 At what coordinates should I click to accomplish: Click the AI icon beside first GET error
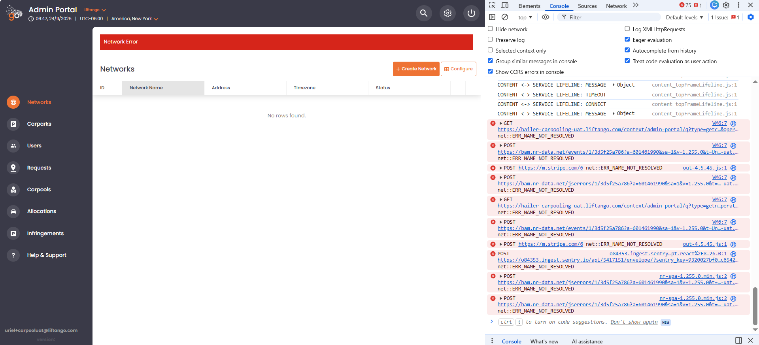click(x=733, y=124)
